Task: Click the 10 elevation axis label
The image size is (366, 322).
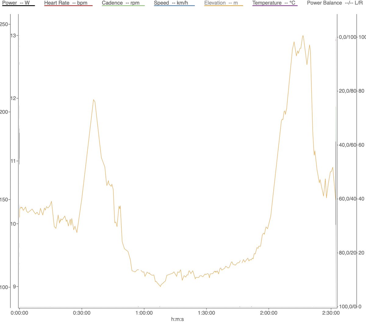Action: (x=13, y=224)
